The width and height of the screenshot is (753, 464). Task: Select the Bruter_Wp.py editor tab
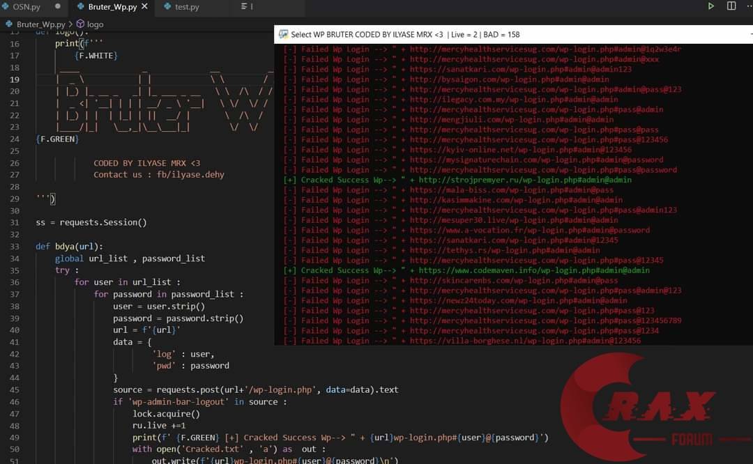click(112, 7)
